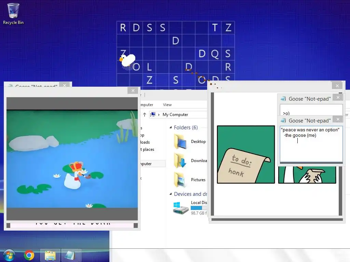Open the Recycle Bin desktop icon
Screen dimensions: 350x262
(x=13, y=13)
